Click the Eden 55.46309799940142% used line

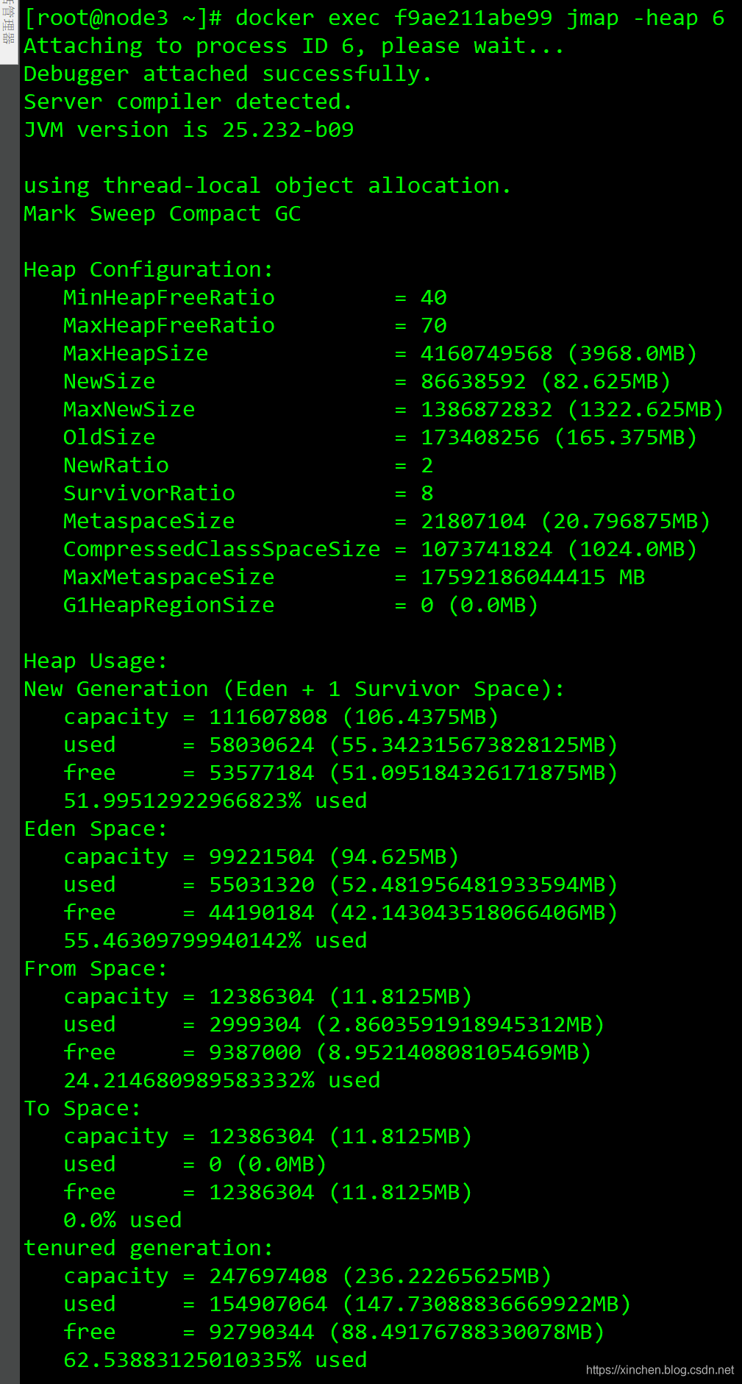(215, 940)
